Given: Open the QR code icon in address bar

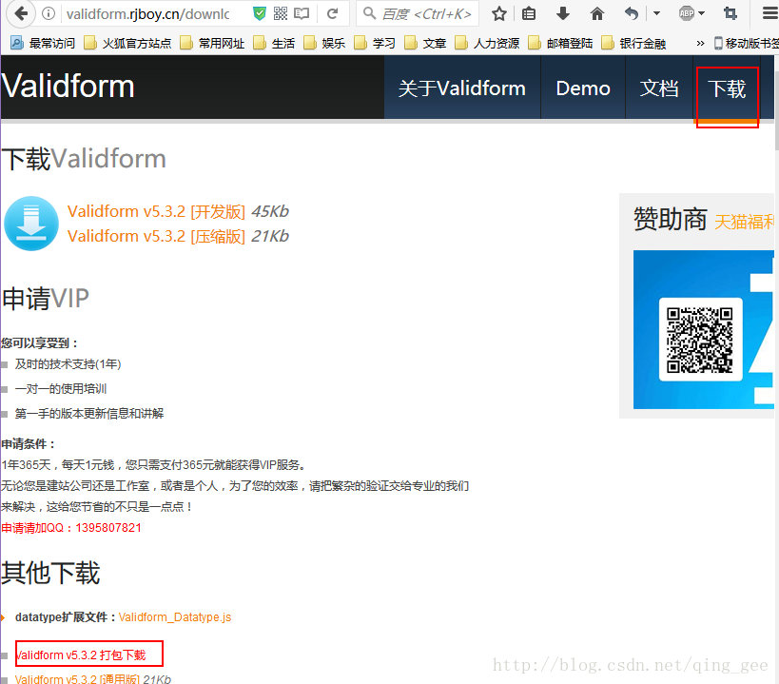Looking at the screenshot, I should tap(281, 13).
